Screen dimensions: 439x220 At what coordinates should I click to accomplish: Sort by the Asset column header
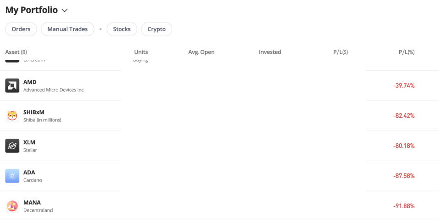pos(16,52)
